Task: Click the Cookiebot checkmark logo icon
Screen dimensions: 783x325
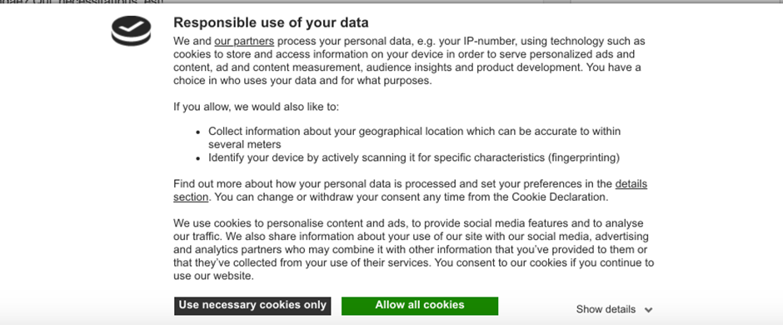Action: pyautogui.click(x=131, y=31)
